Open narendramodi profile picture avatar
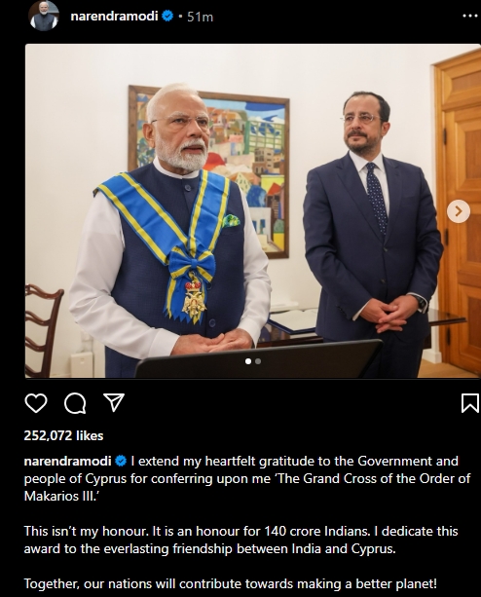481x597 pixels. coord(44,16)
